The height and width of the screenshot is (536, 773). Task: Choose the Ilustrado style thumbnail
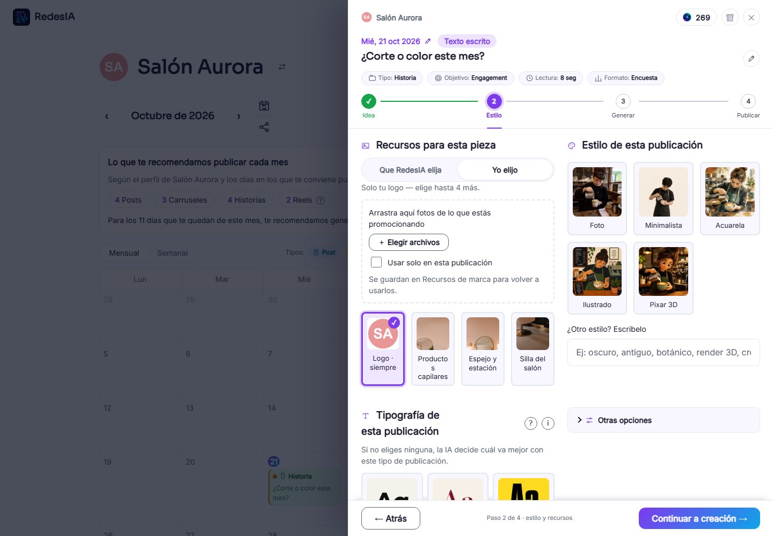pos(597,278)
